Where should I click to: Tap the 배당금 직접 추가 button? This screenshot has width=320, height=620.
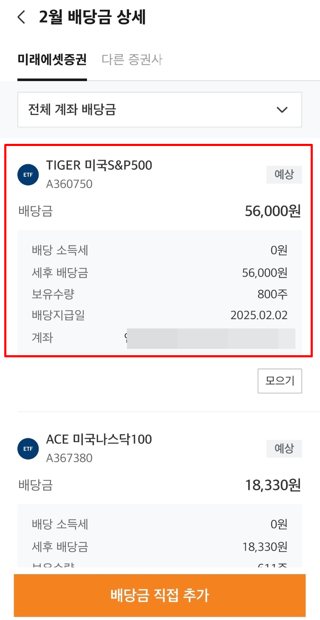click(160, 595)
